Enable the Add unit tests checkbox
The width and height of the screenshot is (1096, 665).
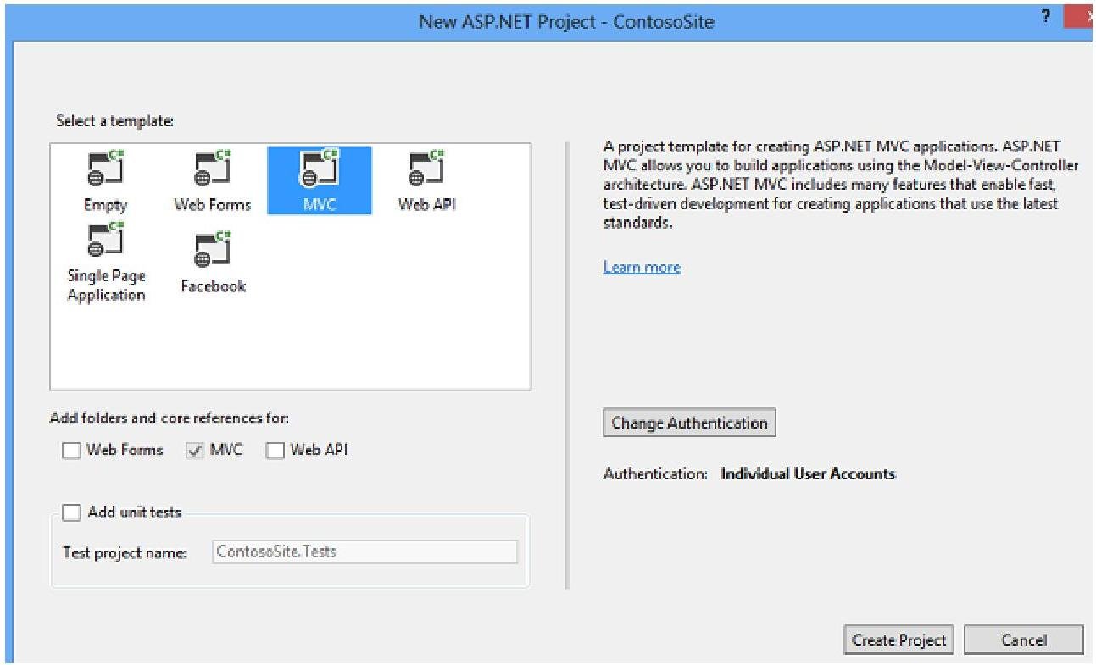(x=72, y=513)
